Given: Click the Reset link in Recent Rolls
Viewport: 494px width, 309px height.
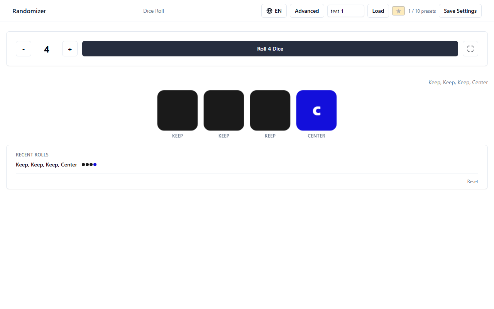Looking at the screenshot, I should coord(473,182).
